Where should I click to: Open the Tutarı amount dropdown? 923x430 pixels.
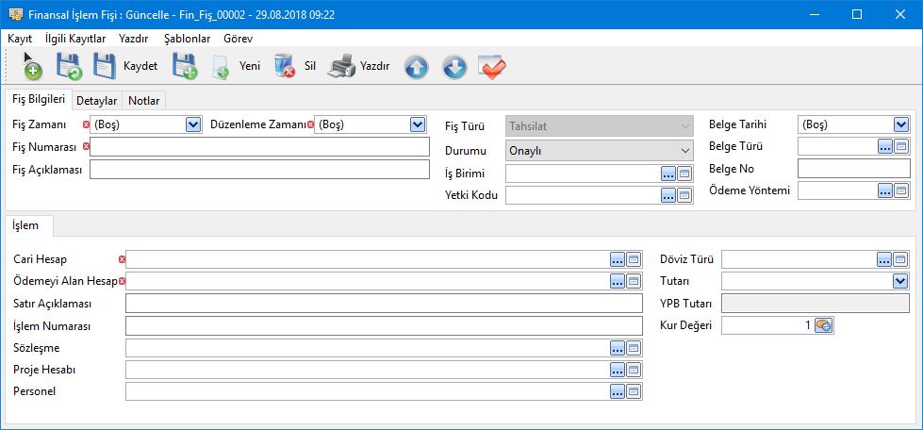[900, 281]
